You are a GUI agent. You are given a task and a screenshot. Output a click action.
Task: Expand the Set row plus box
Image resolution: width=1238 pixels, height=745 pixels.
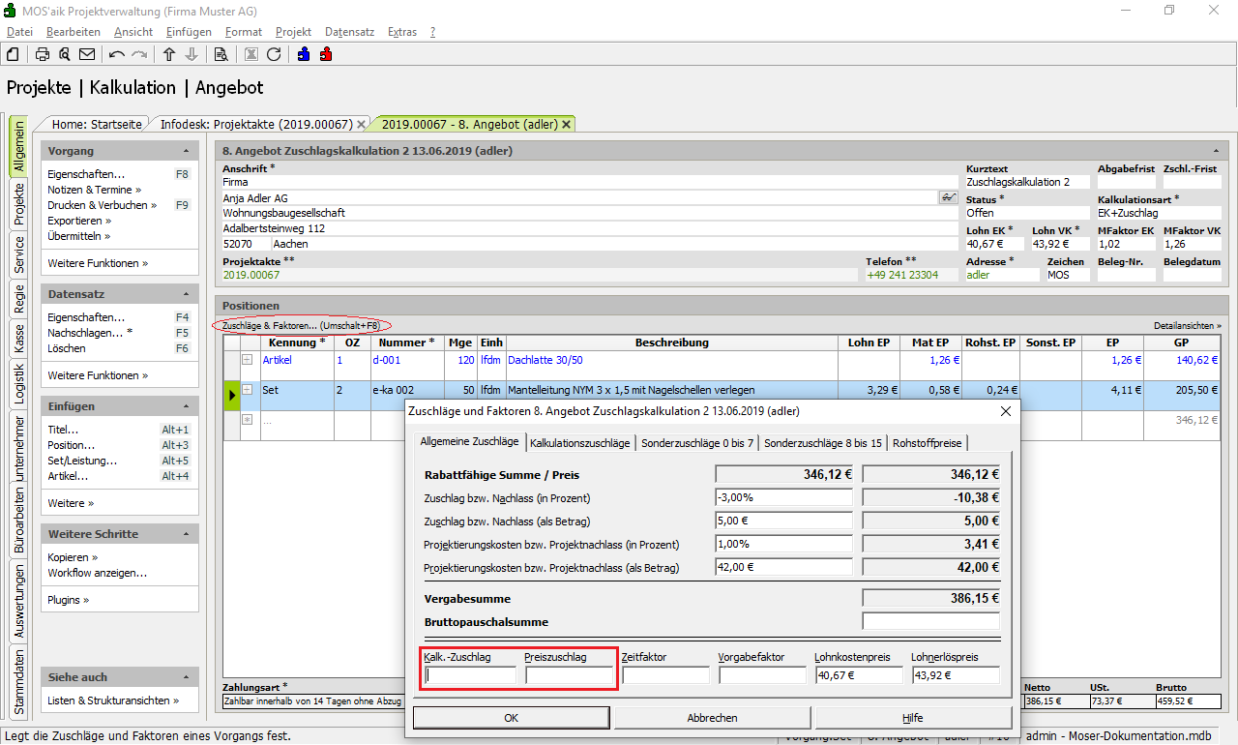247,390
